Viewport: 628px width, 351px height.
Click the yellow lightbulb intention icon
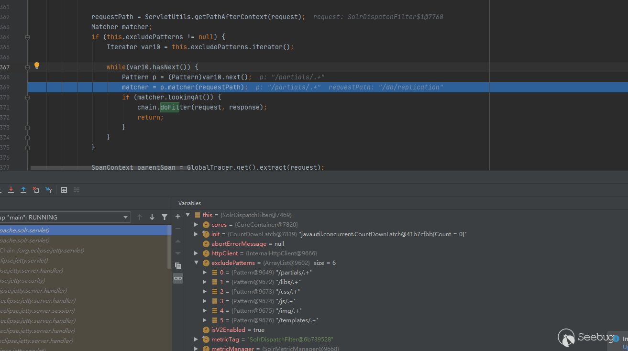(x=37, y=66)
